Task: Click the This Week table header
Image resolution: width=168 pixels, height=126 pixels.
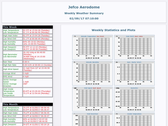Action: 28,27
